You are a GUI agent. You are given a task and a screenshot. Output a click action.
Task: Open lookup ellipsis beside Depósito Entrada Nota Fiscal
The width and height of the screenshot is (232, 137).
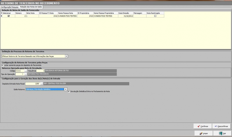pyautogui.click(x=41, y=84)
